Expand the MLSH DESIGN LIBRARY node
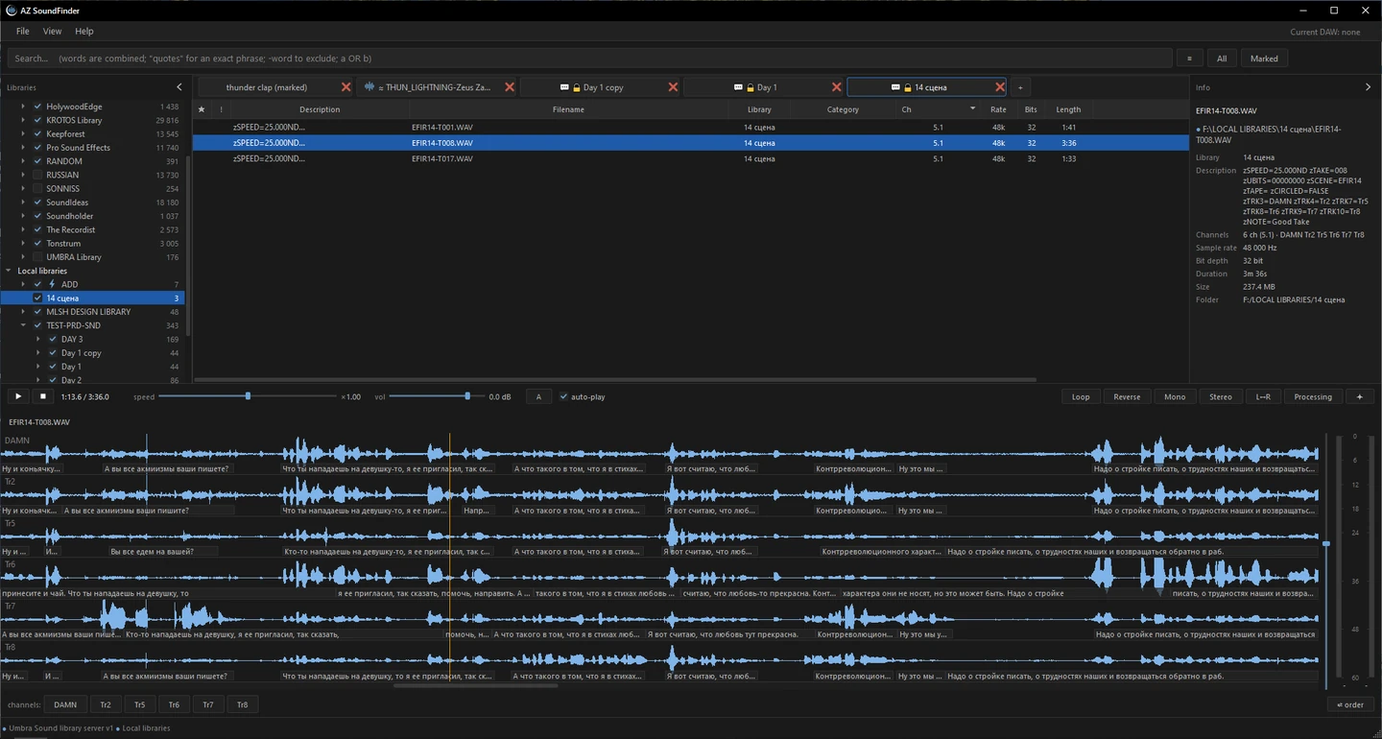This screenshot has width=1382, height=739. pos(23,312)
